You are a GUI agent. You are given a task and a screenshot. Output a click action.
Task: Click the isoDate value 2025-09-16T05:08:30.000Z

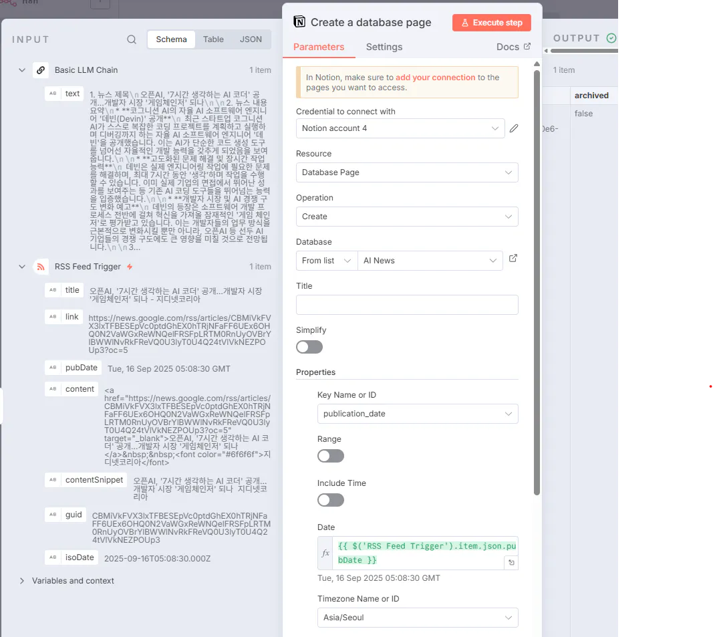157,559
